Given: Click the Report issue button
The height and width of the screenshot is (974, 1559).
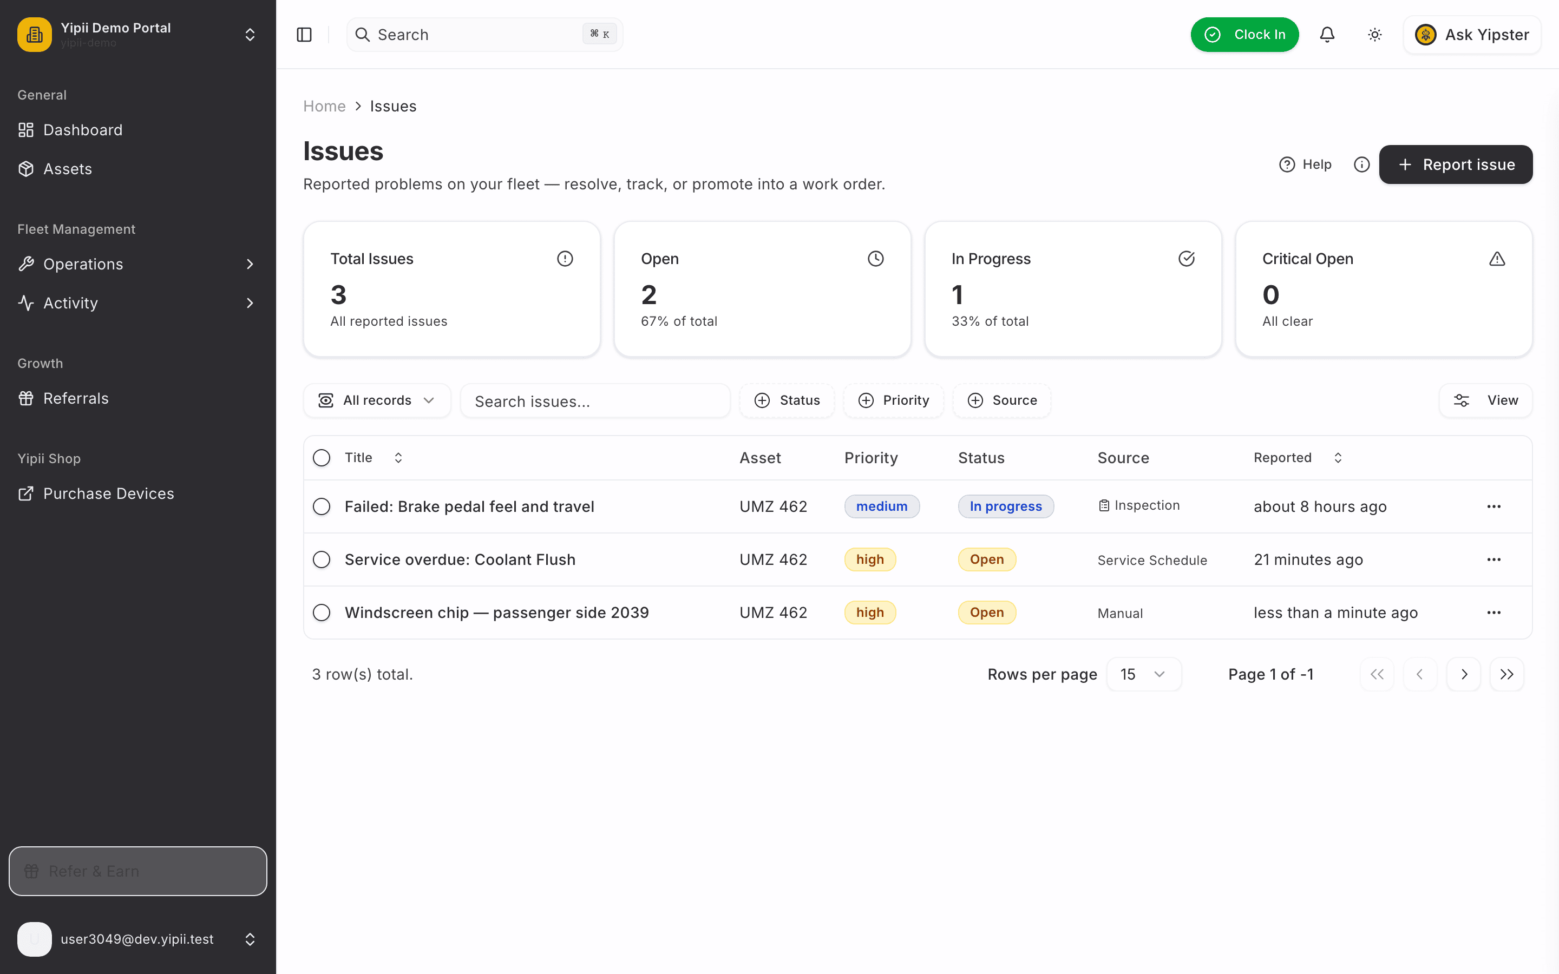Looking at the screenshot, I should [1456, 164].
